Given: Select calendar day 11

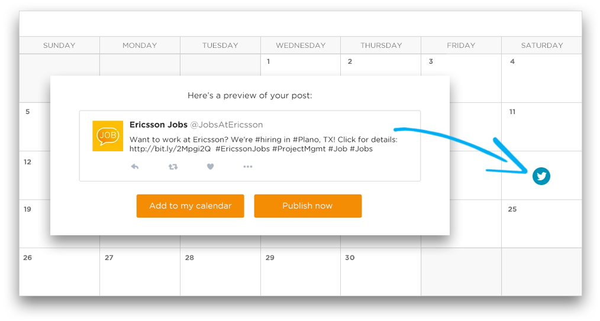Looking at the screenshot, I should coord(542,127).
